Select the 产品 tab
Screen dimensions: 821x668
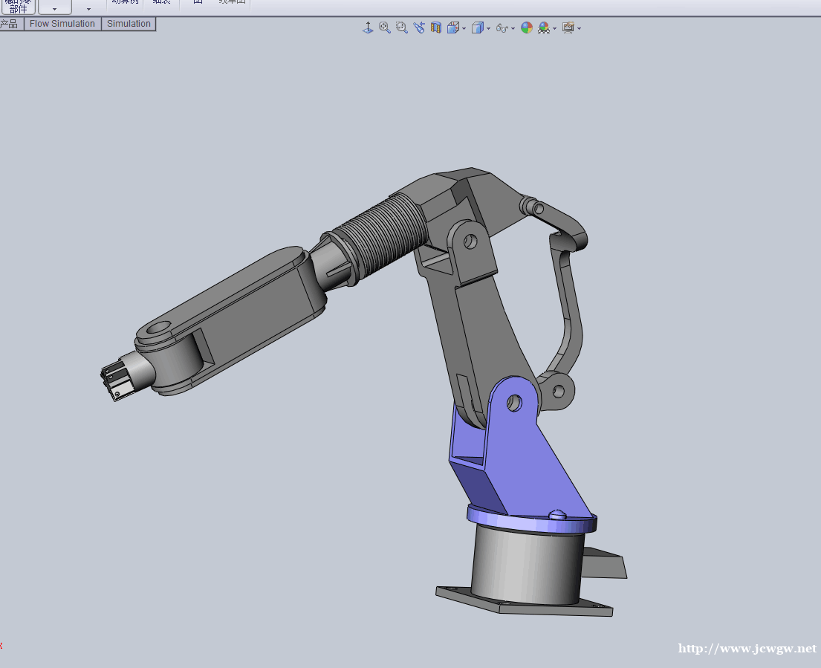click(x=10, y=24)
